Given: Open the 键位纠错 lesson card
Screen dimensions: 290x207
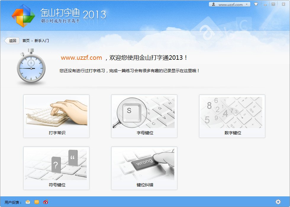Looking at the screenshot, I should tap(144, 168).
